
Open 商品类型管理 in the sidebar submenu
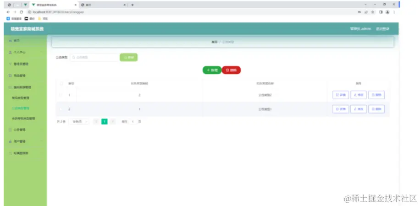(x=20, y=98)
